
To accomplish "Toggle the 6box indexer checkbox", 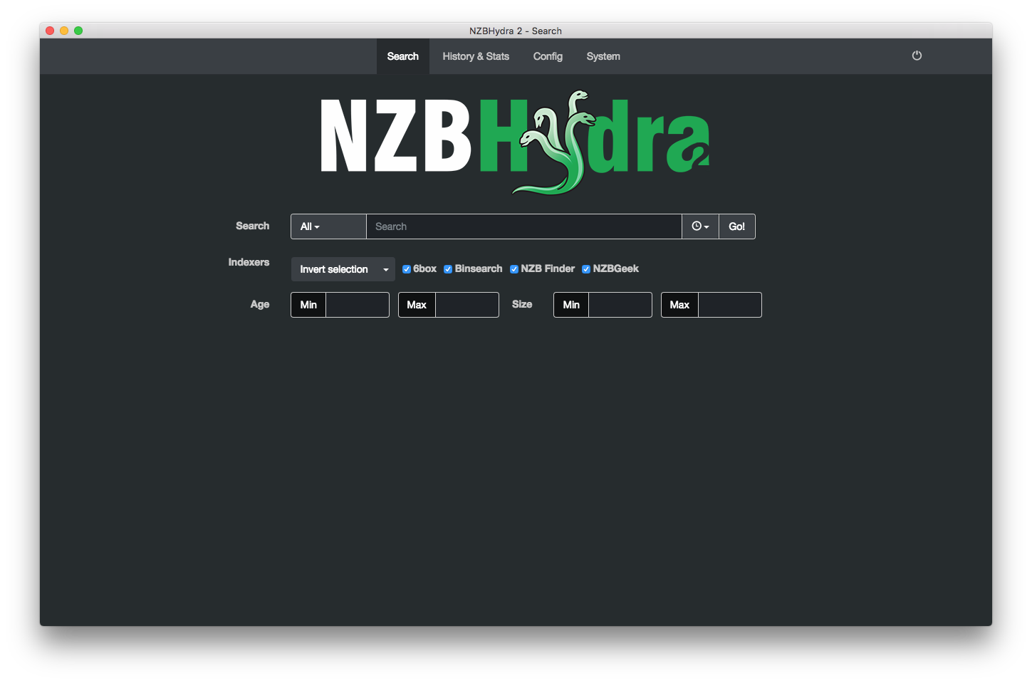I will tap(406, 269).
